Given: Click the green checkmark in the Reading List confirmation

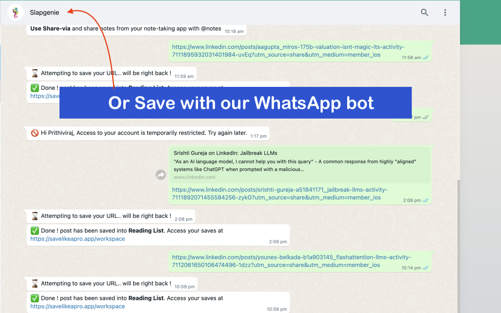Looking at the screenshot, I should click(x=35, y=230).
